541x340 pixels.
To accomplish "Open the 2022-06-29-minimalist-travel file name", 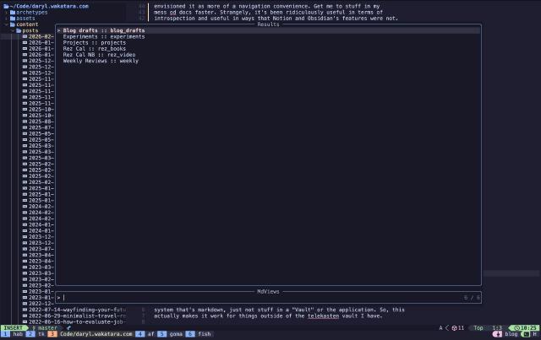I will [x=77, y=316].
